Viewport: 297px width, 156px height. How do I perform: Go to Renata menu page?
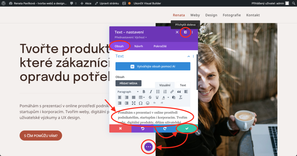(x=179, y=15)
